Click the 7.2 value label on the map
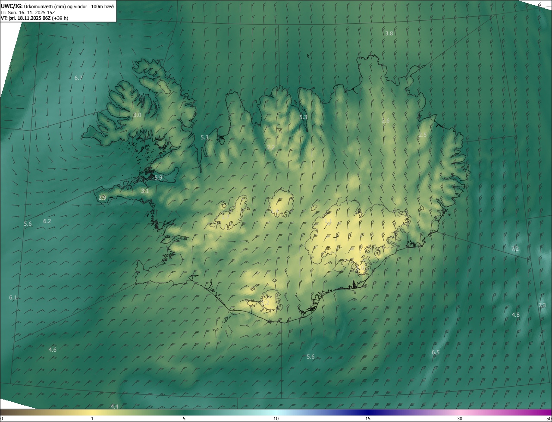 tap(515, 249)
